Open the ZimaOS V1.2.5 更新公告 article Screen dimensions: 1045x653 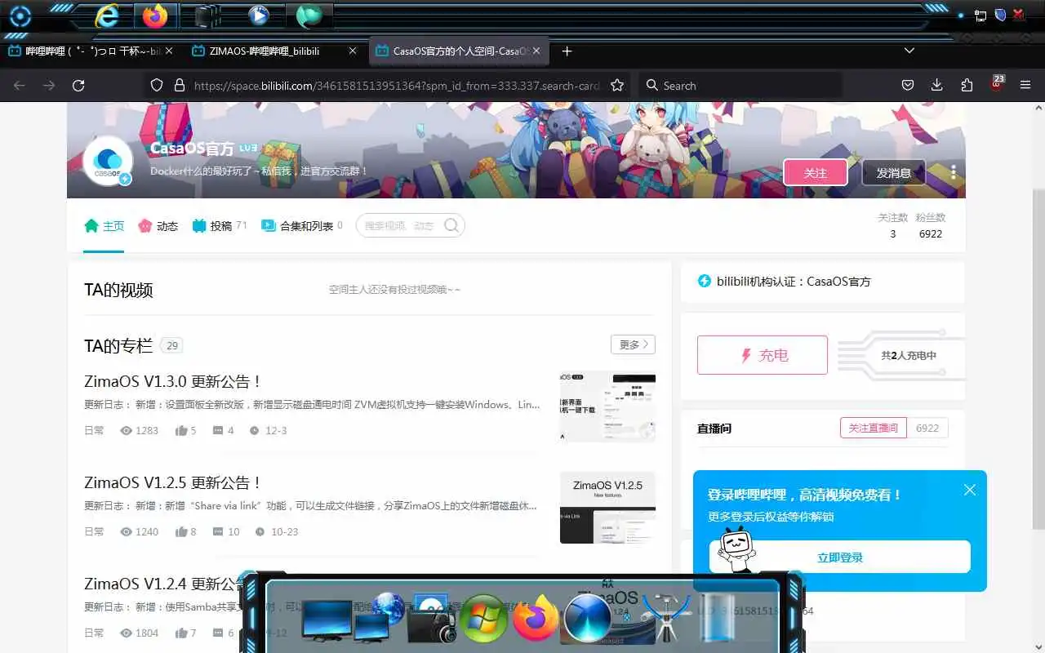(x=173, y=482)
